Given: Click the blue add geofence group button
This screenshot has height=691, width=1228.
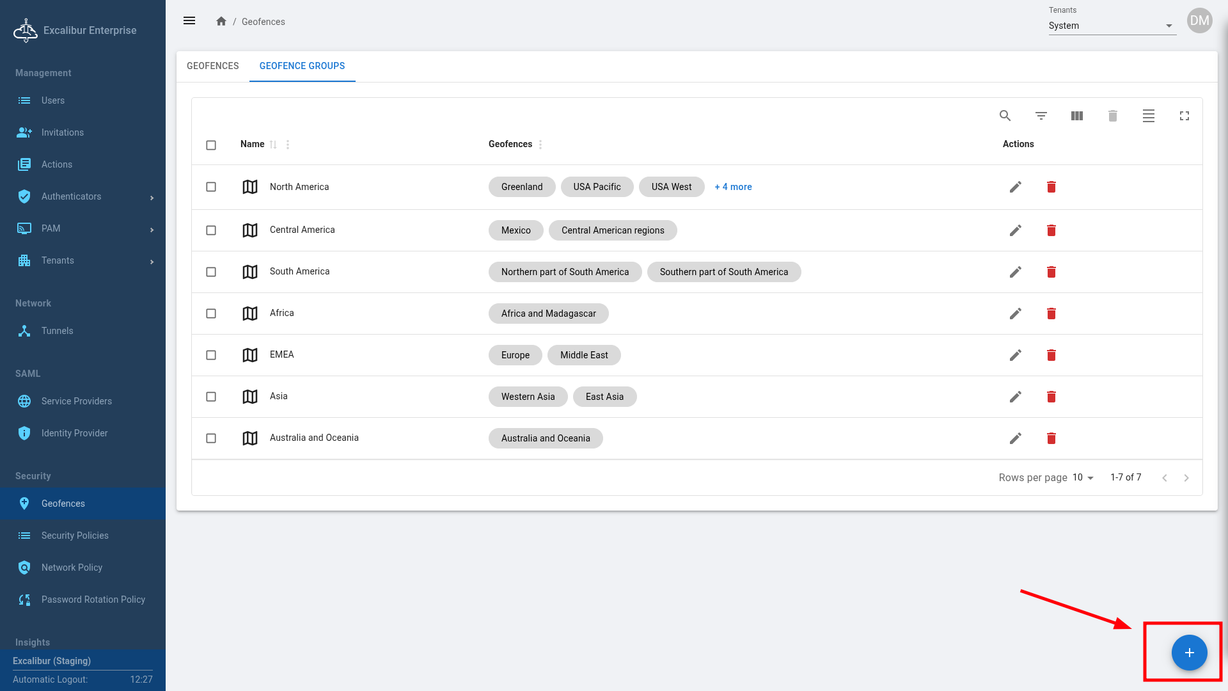Looking at the screenshot, I should click(1188, 653).
